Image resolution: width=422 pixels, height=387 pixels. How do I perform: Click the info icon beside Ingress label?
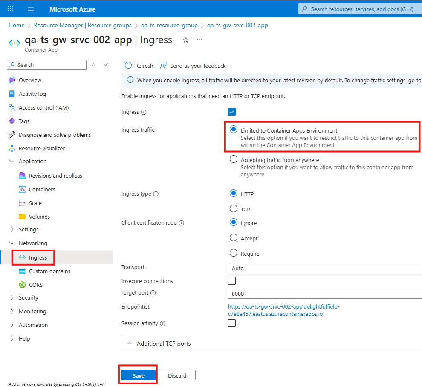coord(144,112)
